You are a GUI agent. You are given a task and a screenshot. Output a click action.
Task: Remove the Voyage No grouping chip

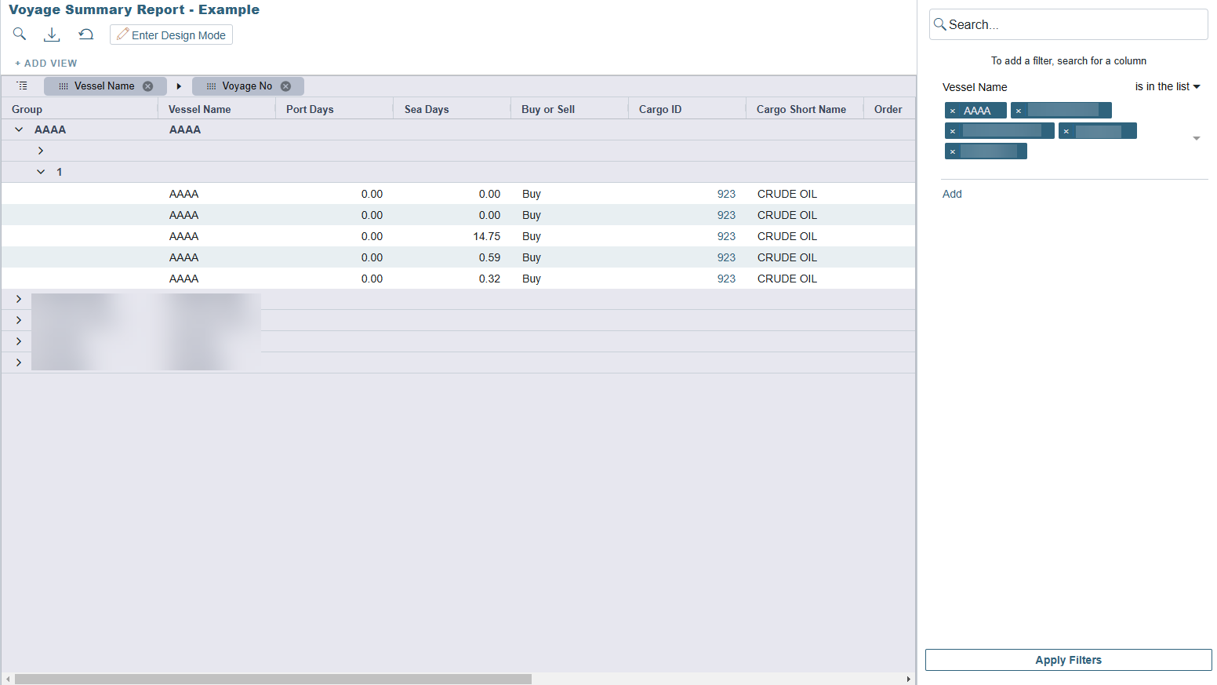pos(285,86)
